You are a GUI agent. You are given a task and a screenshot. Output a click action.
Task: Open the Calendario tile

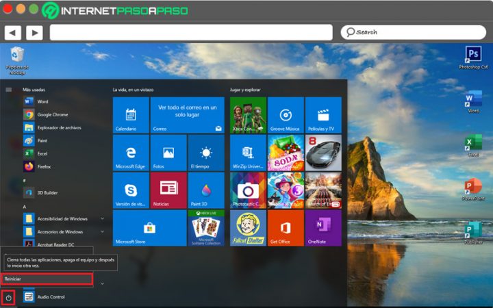coord(131,114)
